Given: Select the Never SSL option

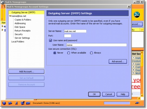Looking at the screenshot, I should (55, 53).
